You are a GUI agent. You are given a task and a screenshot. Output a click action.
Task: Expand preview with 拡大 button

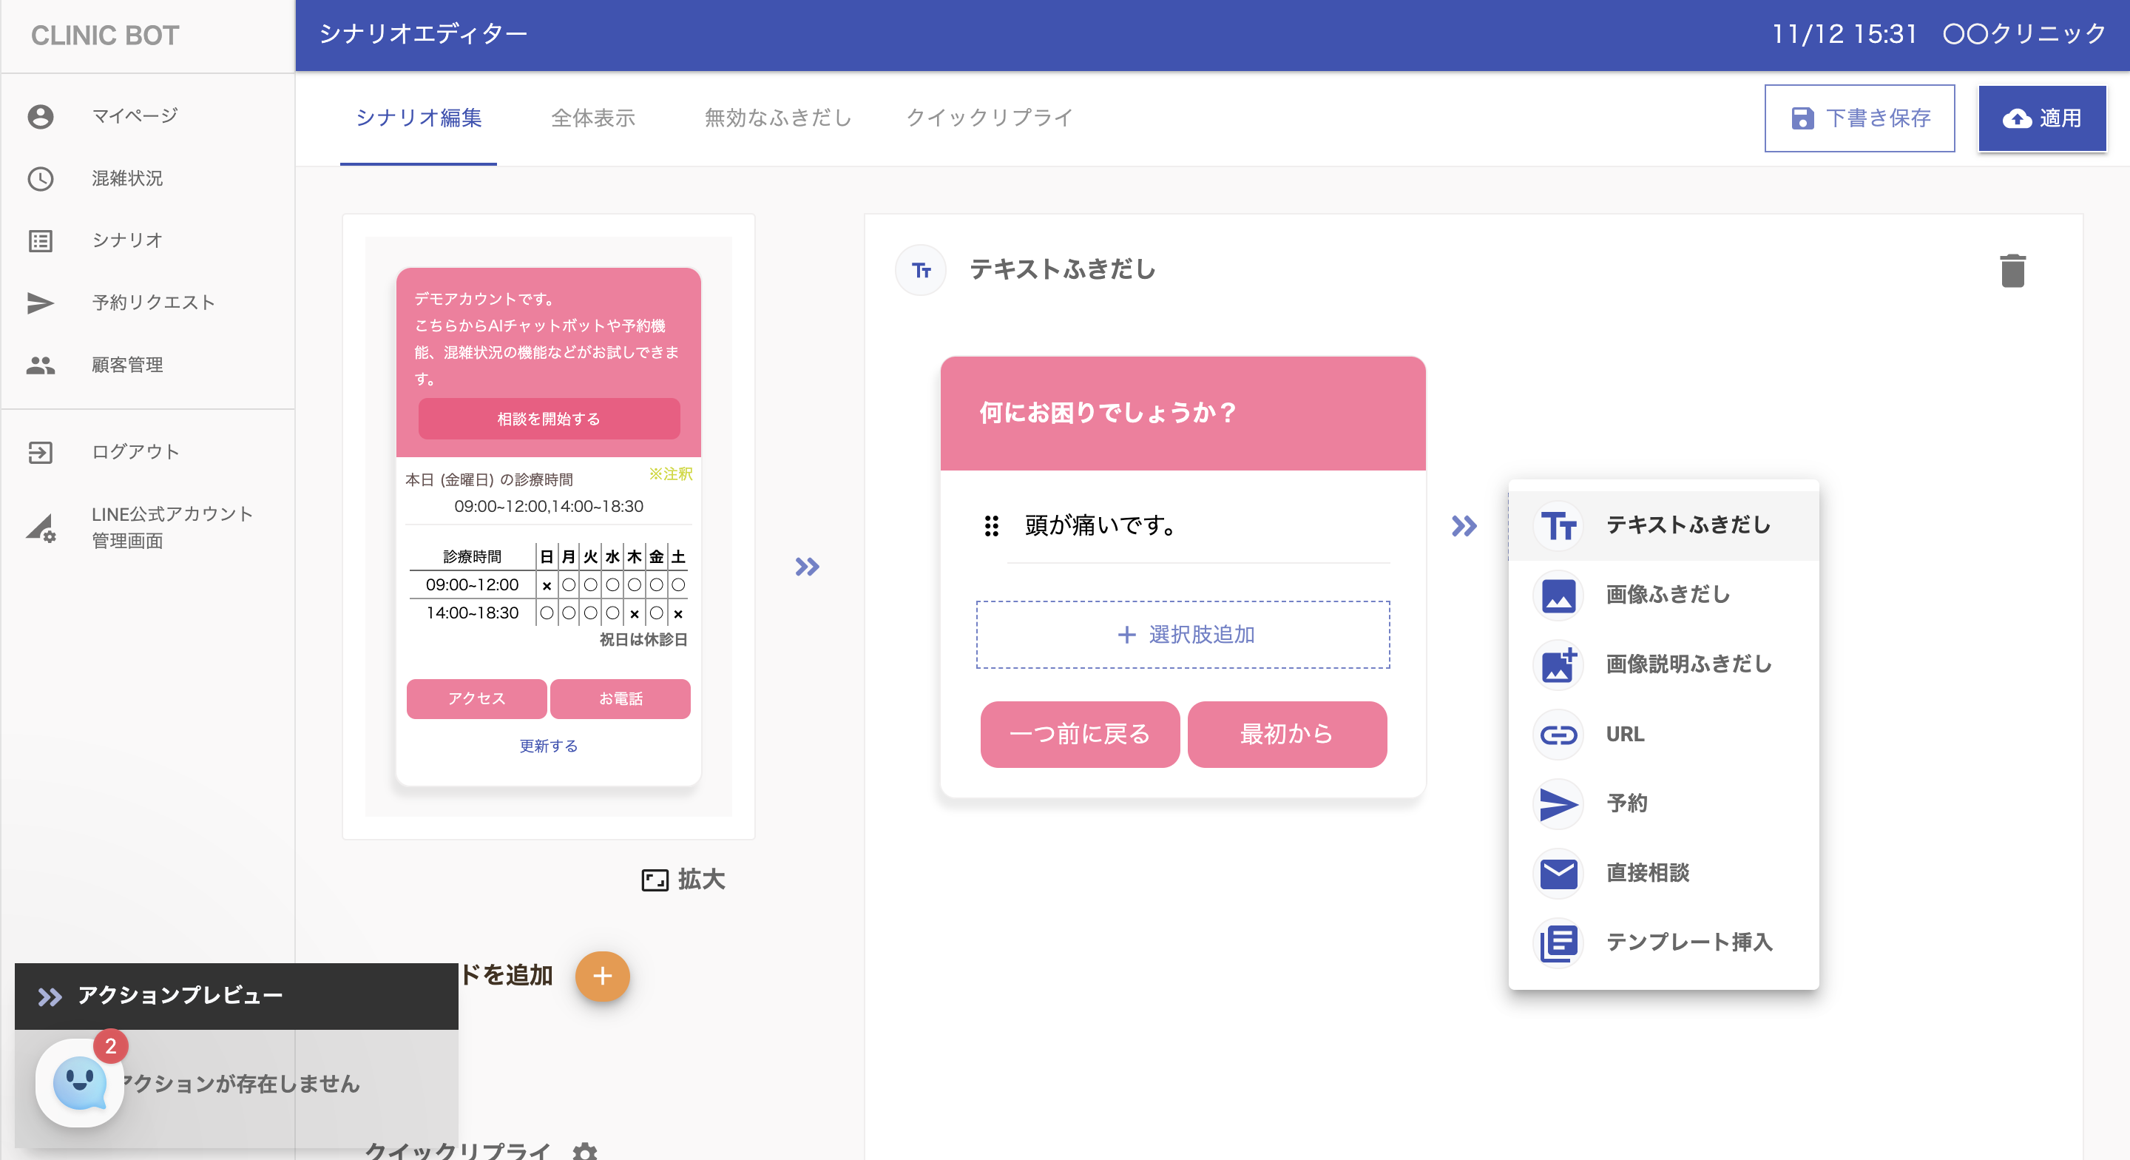coord(683,879)
